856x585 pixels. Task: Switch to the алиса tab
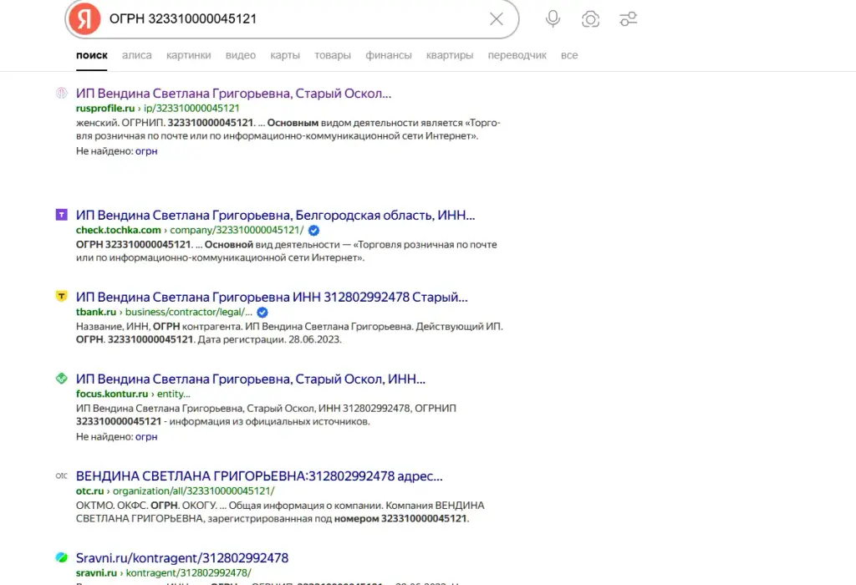tap(137, 55)
